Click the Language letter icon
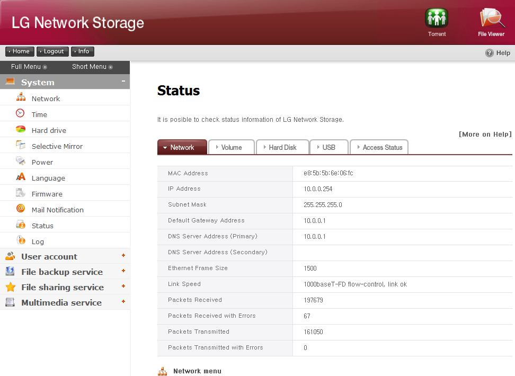Screen dimensions: 515x376 pos(21,177)
